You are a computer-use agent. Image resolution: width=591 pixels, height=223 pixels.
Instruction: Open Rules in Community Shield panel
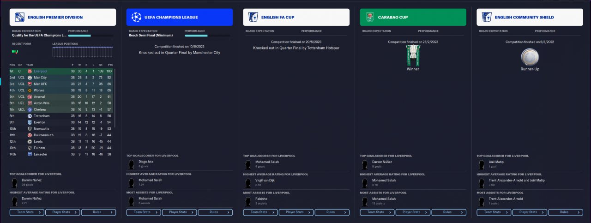[566, 212]
